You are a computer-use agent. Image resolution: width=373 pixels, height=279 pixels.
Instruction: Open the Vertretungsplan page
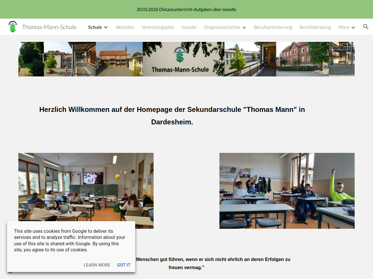tap(158, 27)
